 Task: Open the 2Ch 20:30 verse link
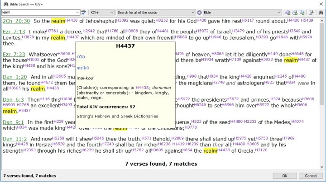pyautogui.click(x=16, y=21)
